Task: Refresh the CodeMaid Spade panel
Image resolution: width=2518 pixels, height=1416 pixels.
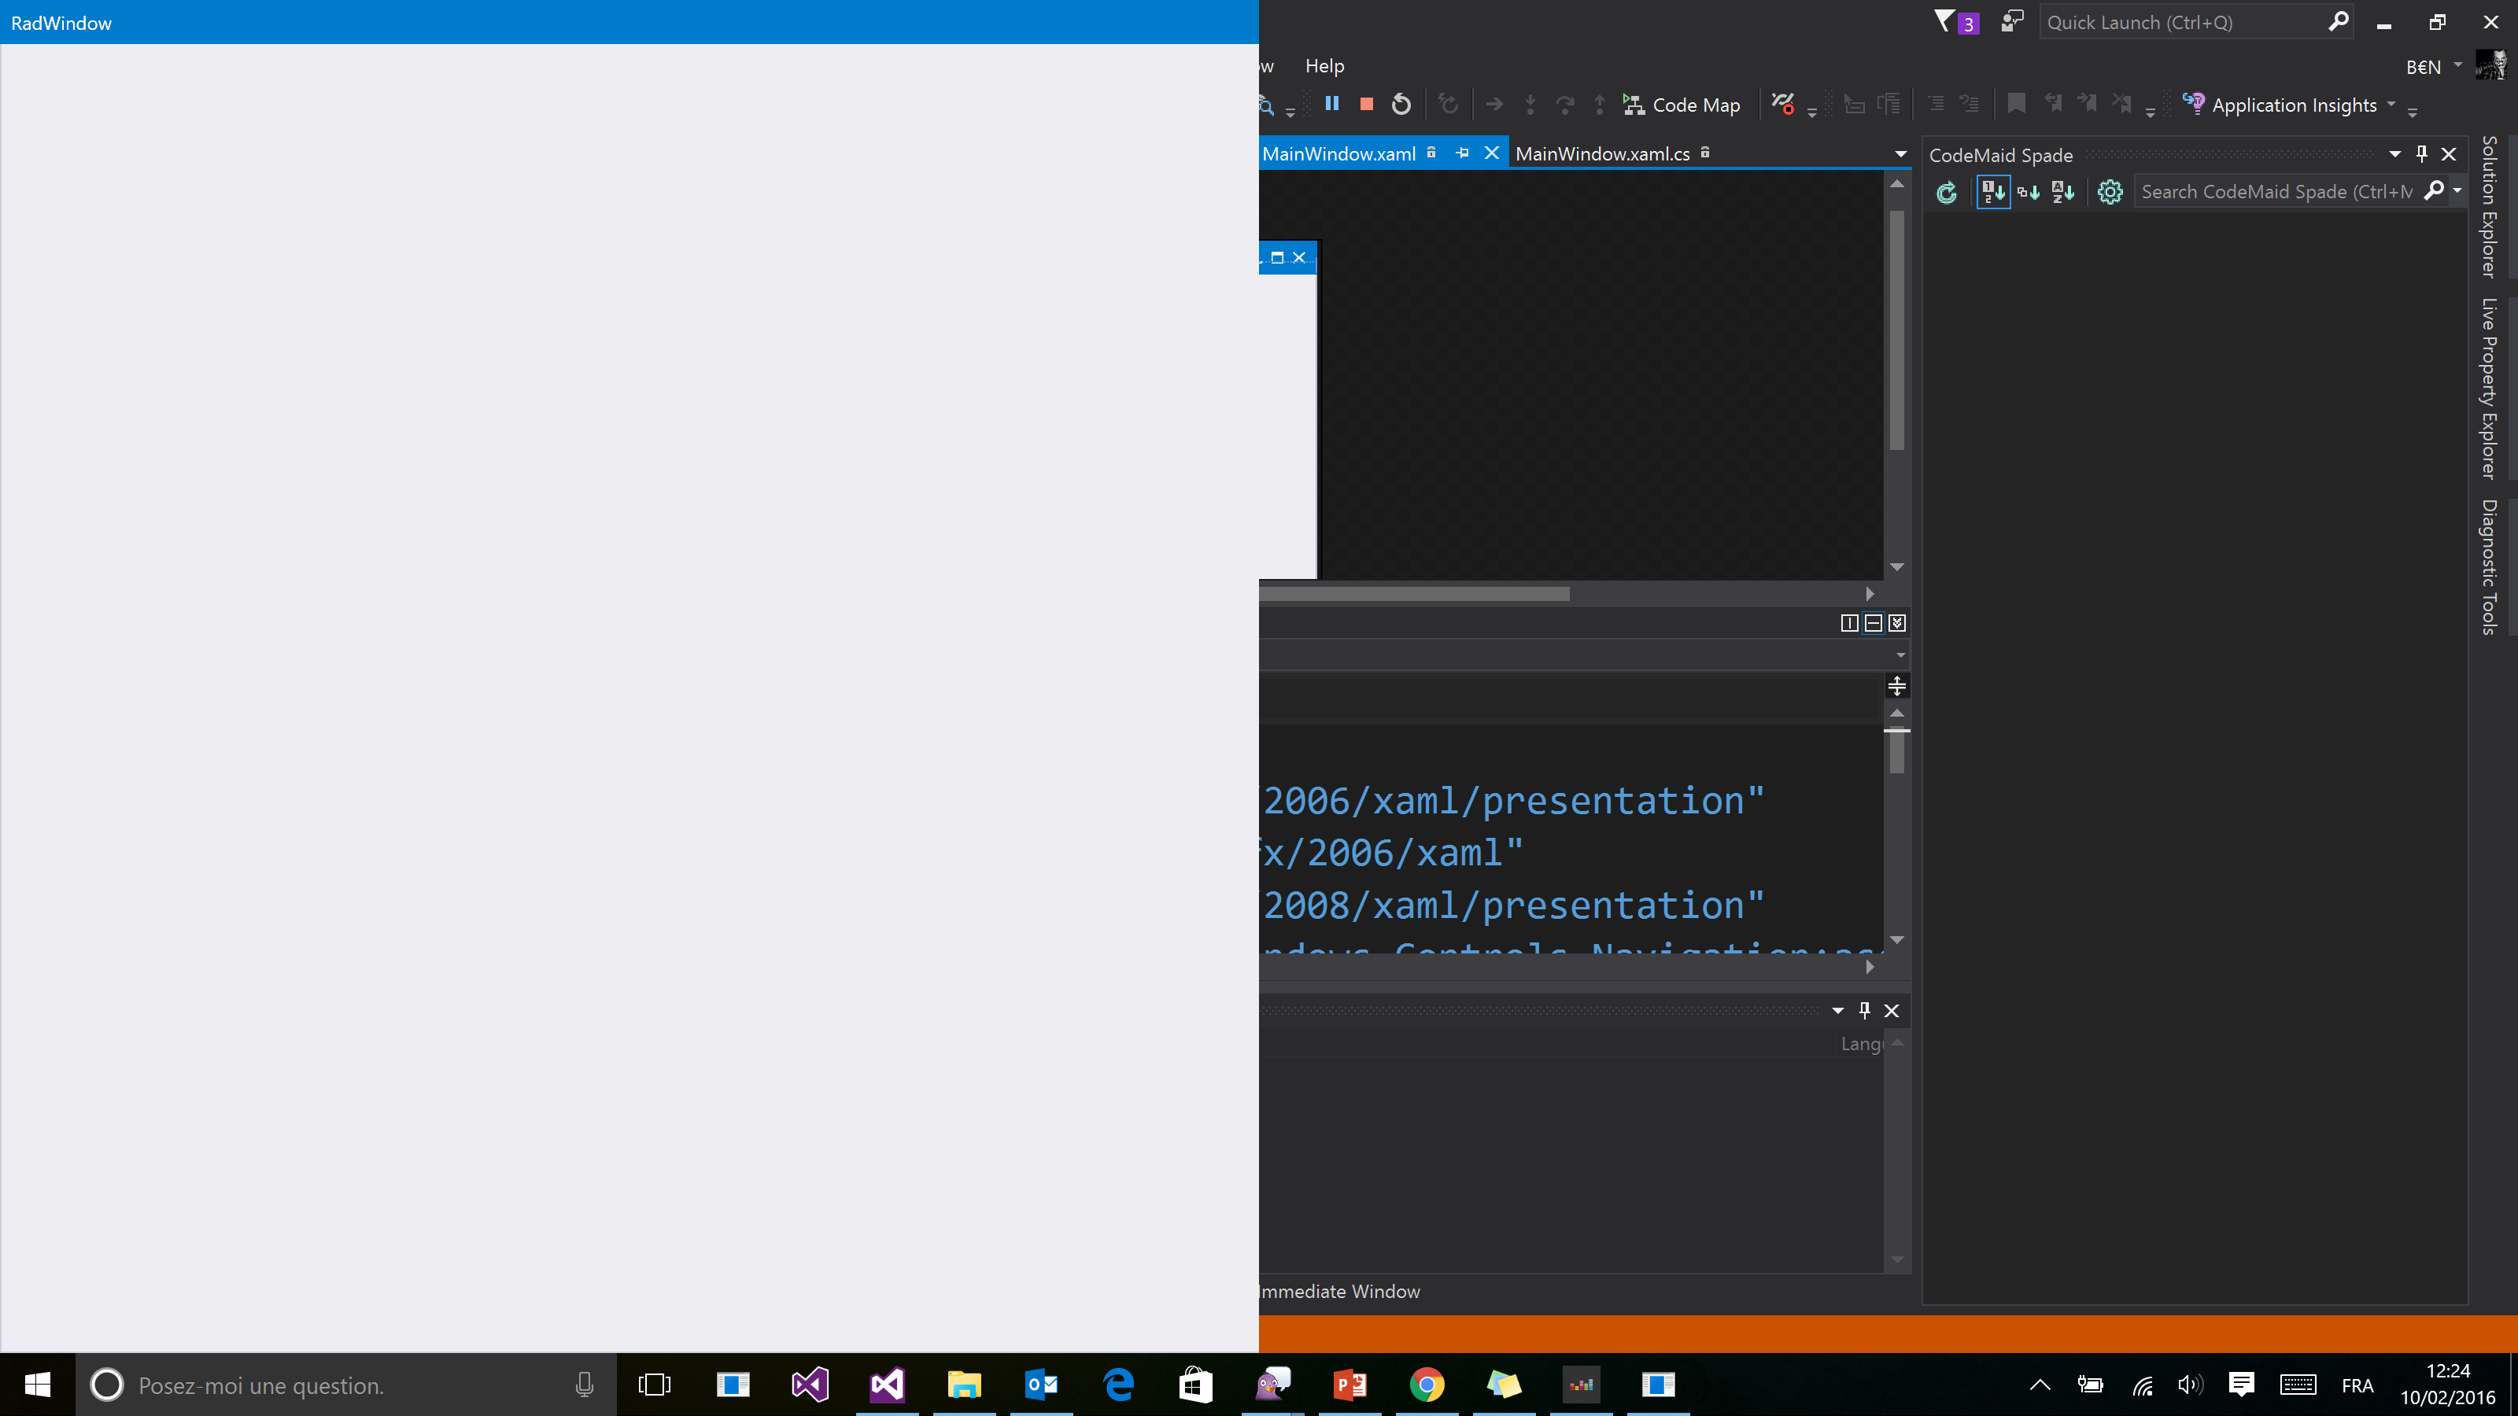Action: [1946, 193]
